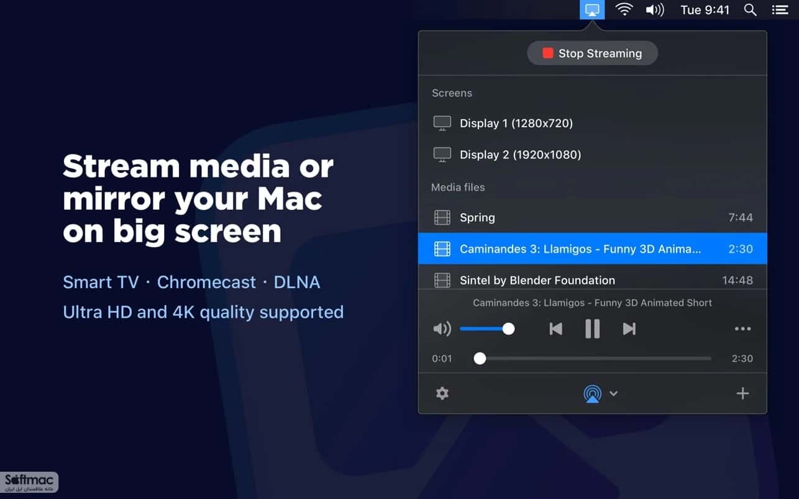Click the now-playing title Caminandes 3 Animated Short
The image size is (799, 499).
pos(593,303)
